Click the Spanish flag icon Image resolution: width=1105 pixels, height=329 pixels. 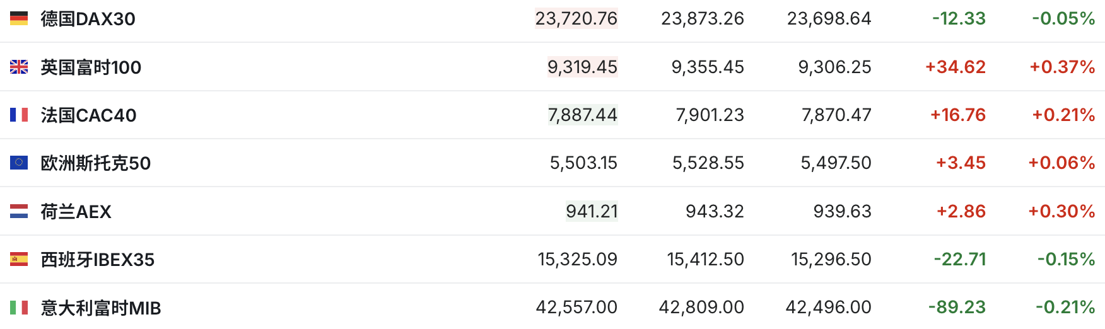click(19, 259)
